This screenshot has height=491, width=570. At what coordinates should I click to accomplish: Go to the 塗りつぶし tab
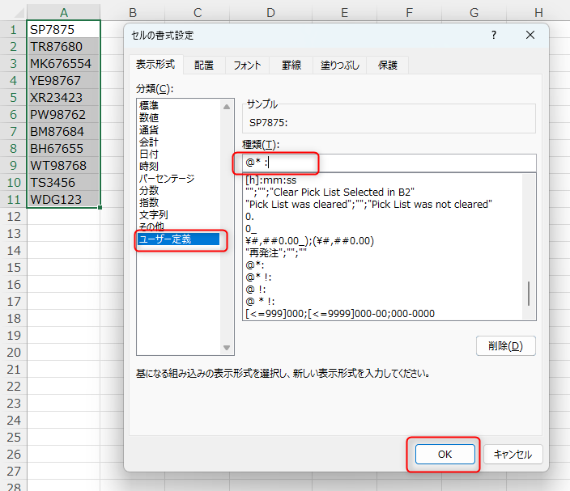coord(338,66)
